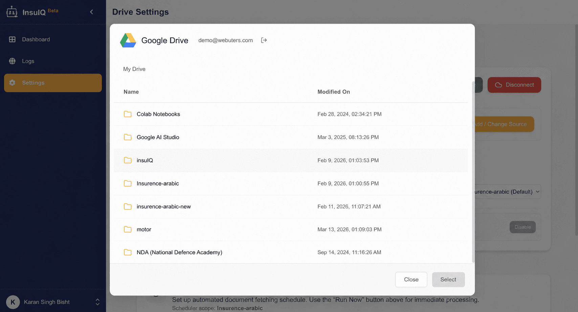Click the Logs globe icon
Screen dimensions: 578x312
pos(12,61)
